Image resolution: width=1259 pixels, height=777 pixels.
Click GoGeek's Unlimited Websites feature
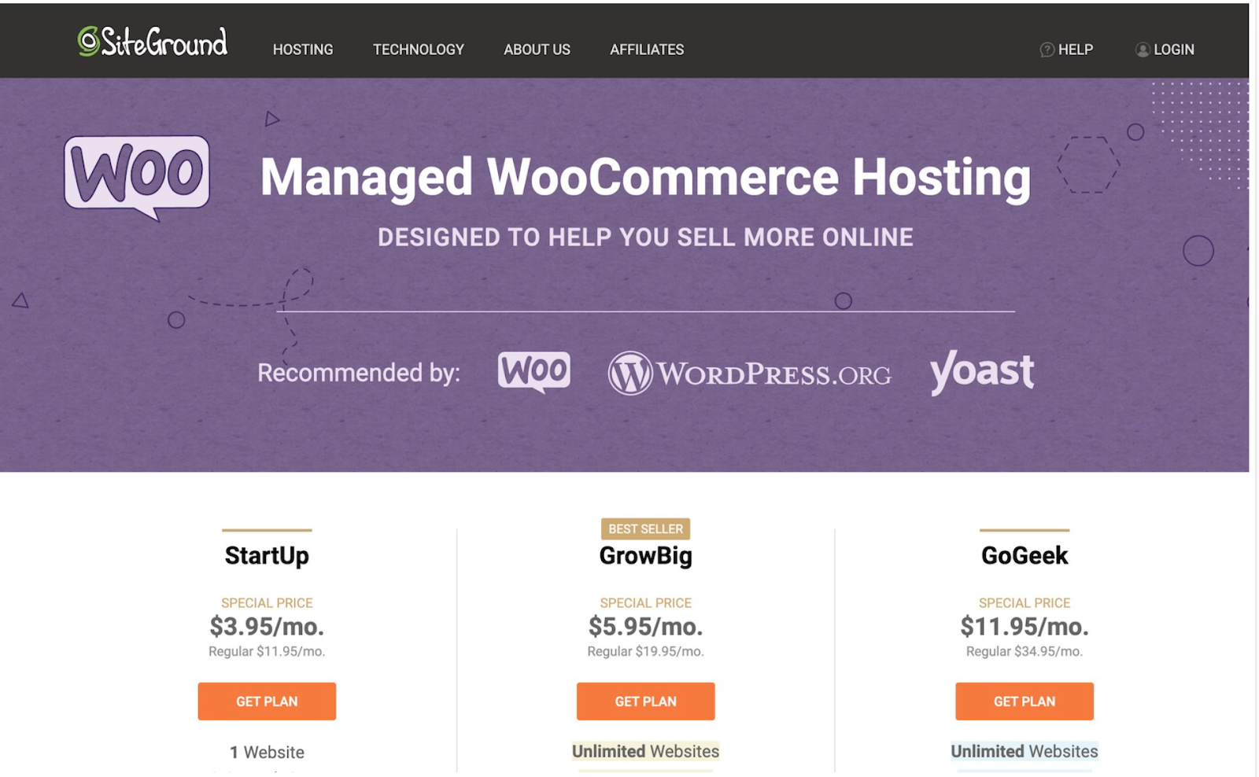click(x=1025, y=752)
